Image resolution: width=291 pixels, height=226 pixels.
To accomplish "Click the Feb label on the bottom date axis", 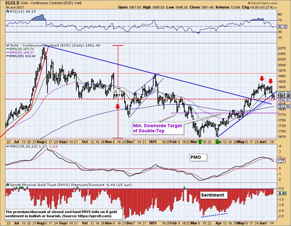I will [x=173, y=223].
